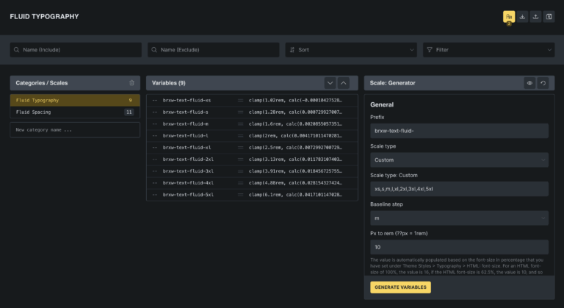Click the save icon in top-right corner
Image resolution: width=564 pixels, height=308 pixels.
click(549, 16)
